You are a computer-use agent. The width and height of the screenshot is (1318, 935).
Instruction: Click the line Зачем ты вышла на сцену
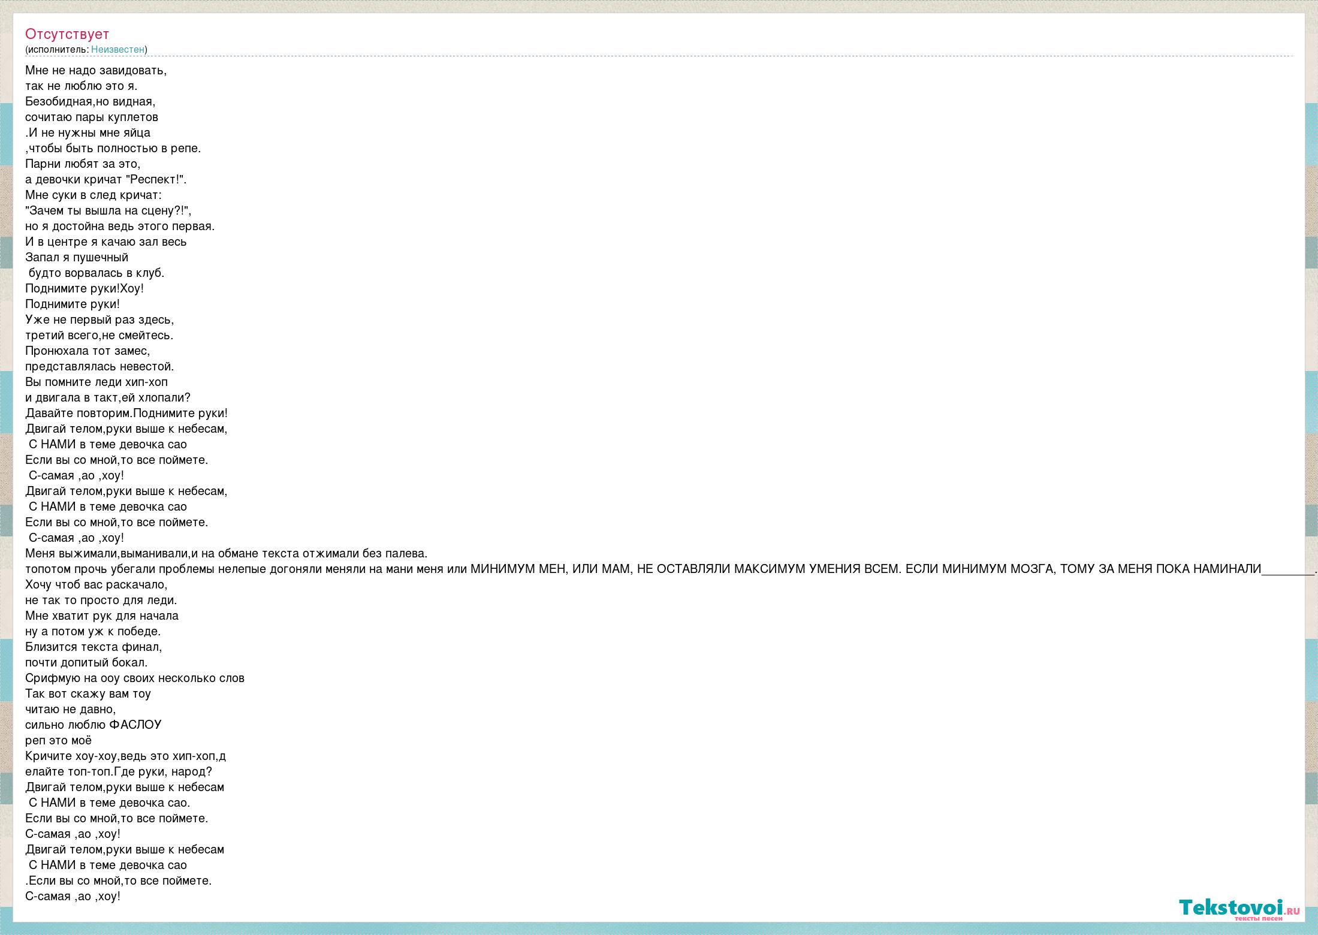point(108,210)
